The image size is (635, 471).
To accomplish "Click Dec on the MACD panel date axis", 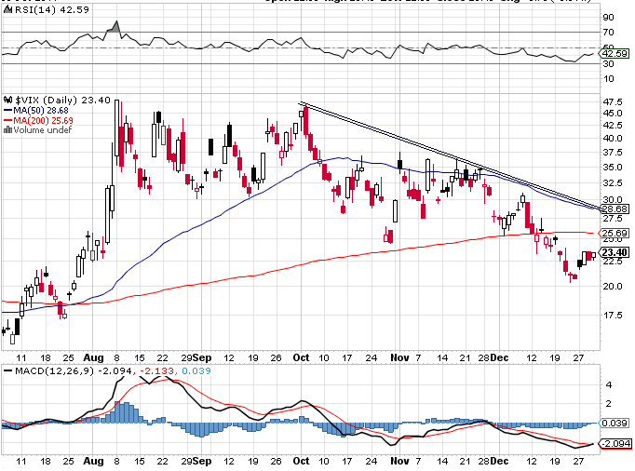I will [499, 462].
